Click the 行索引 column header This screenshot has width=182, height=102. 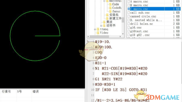coord(6,92)
